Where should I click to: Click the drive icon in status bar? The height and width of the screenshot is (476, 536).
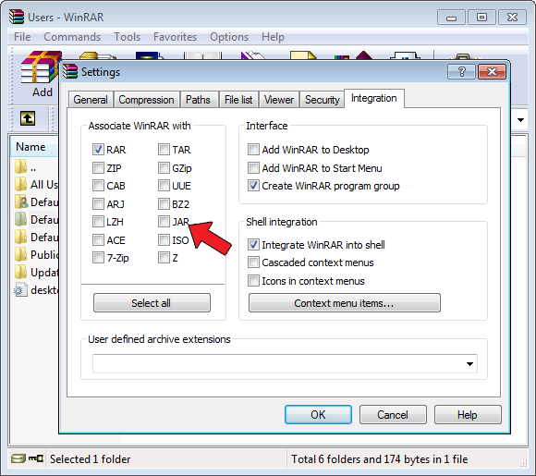[18, 458]
